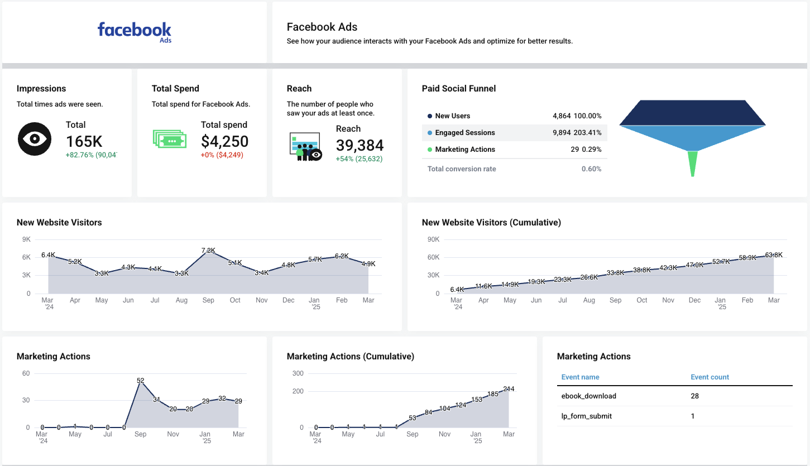
Task: Click the green dot beside Marketing Actions legend
Action: tap(430, 150)
